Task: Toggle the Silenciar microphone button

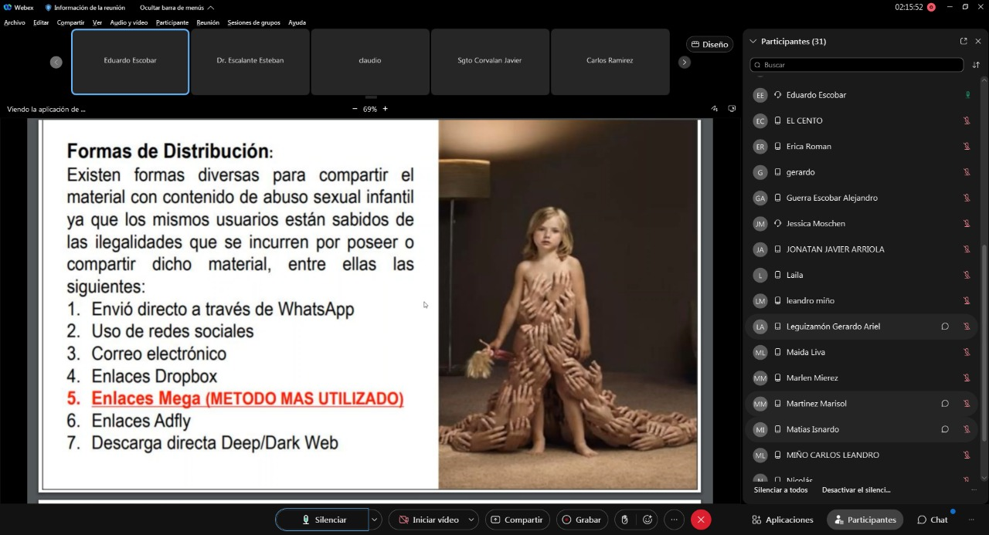Action: (x=323, y=520)
